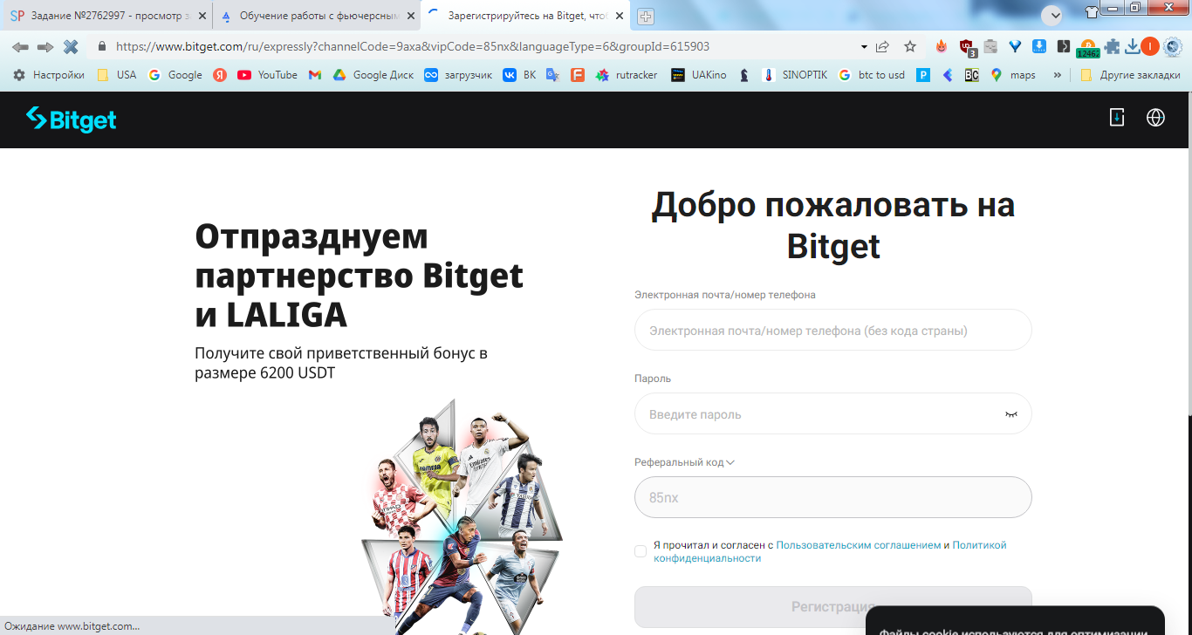Screen dimensions: 1192x635
Task: Close the 'Задание №2762997' tab
Action: point(202,16)
